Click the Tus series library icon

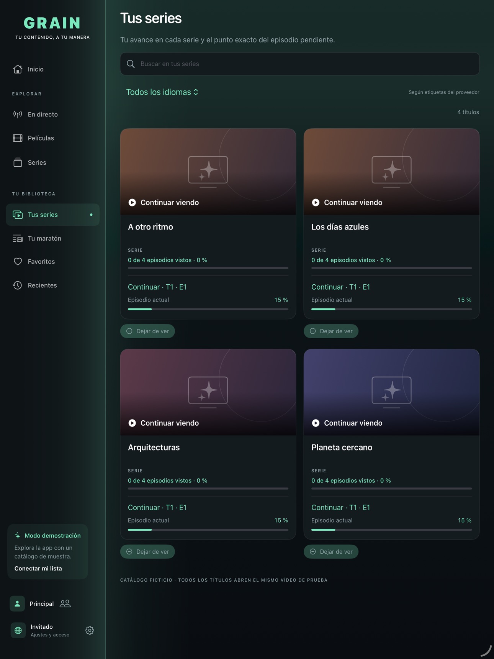click(18, 215)
